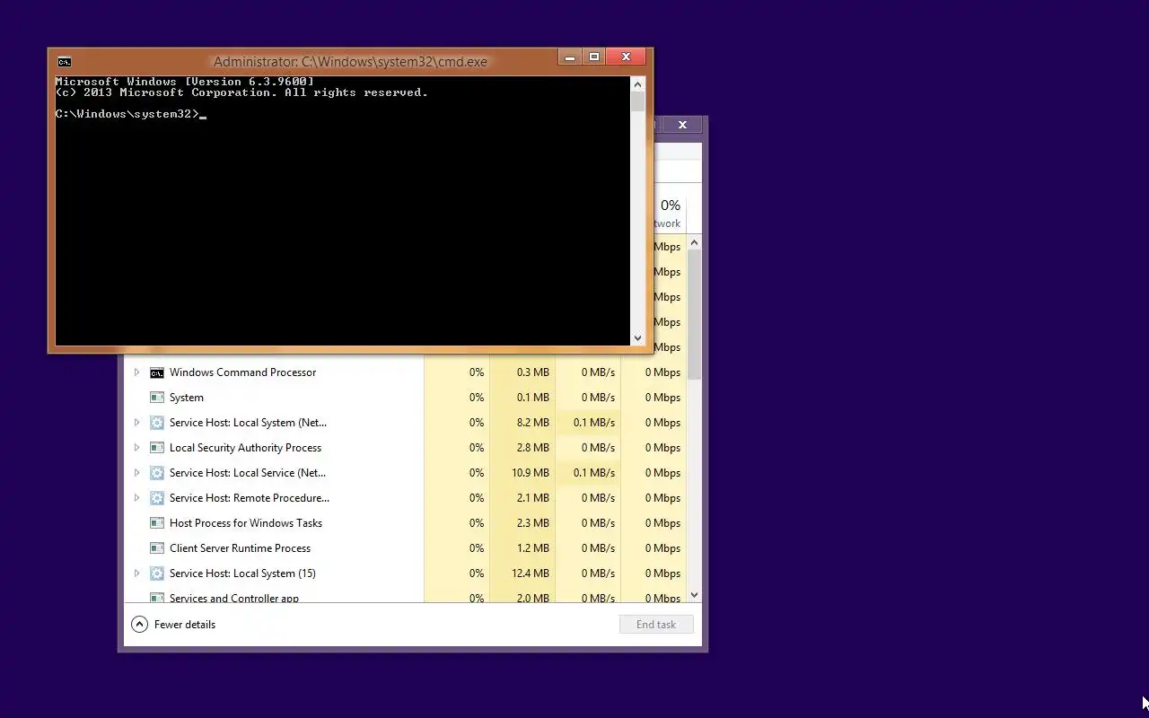Click the Windows Command Processor name
Viewport: 1149px width, 718px height.
(242, 372)
